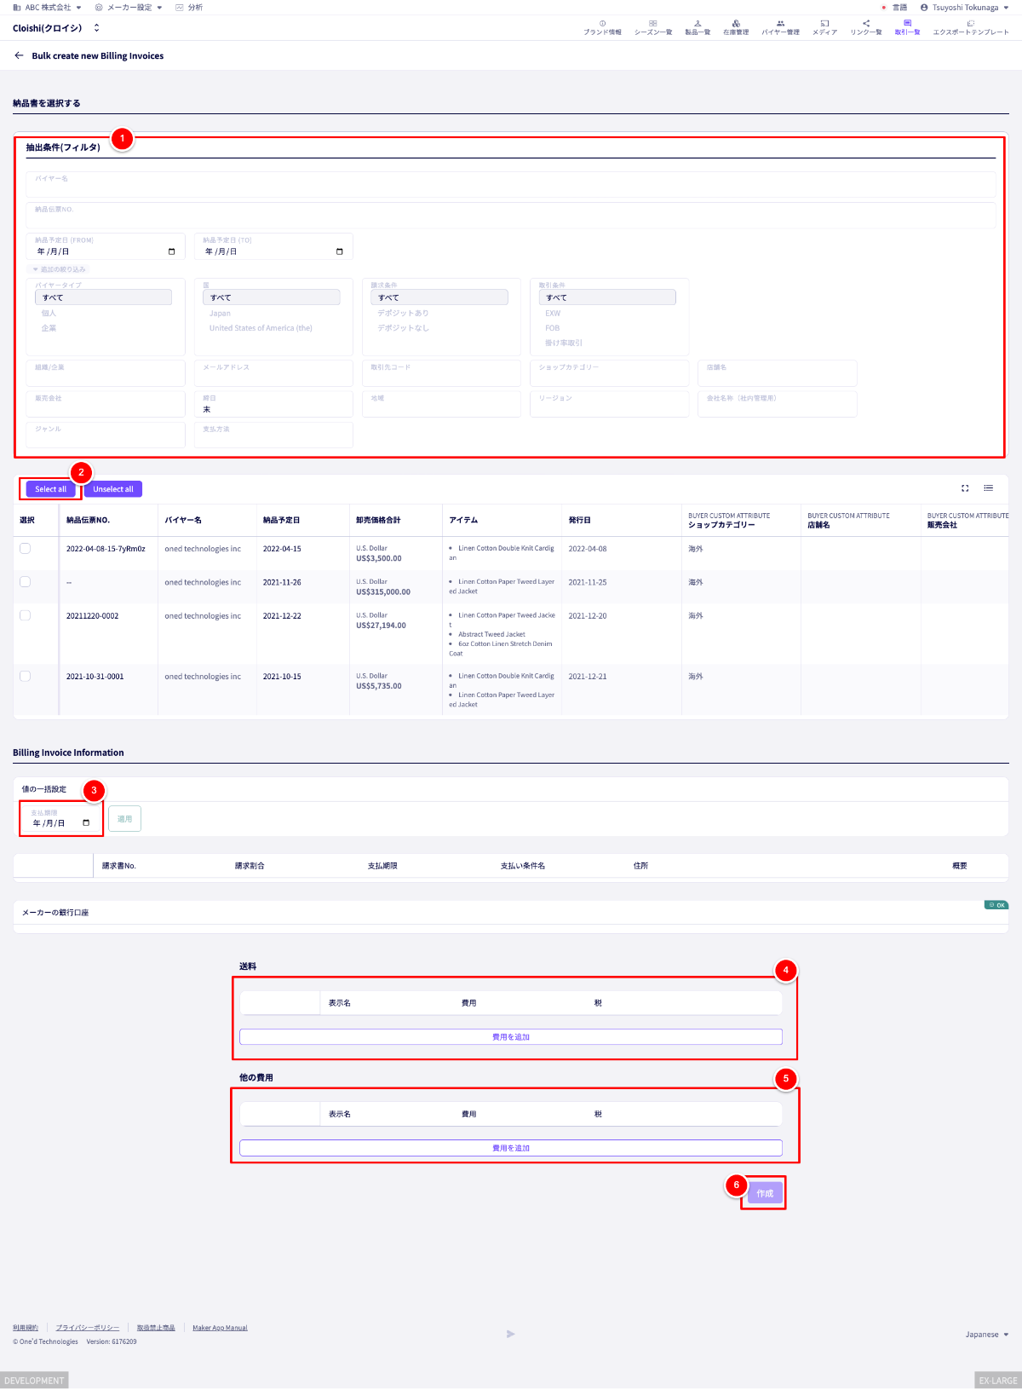Viewport: 1022px width, 1390px height.
Task: Open リンク一覧 share links list
Action: pyautogui.click(x=866, y=27)
